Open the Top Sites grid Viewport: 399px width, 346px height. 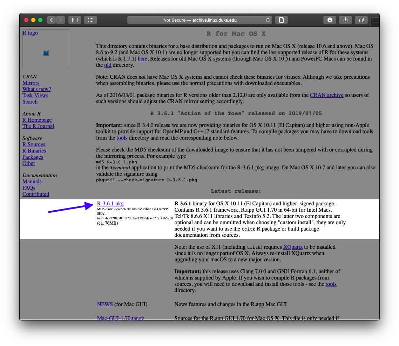coord(90,20)
